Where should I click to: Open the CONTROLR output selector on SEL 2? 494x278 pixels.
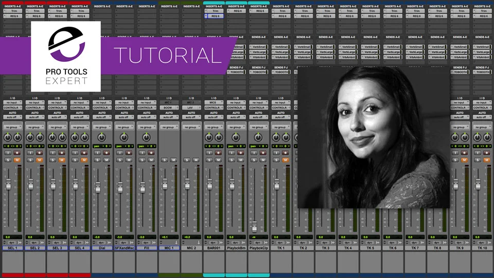coord(35,108)
